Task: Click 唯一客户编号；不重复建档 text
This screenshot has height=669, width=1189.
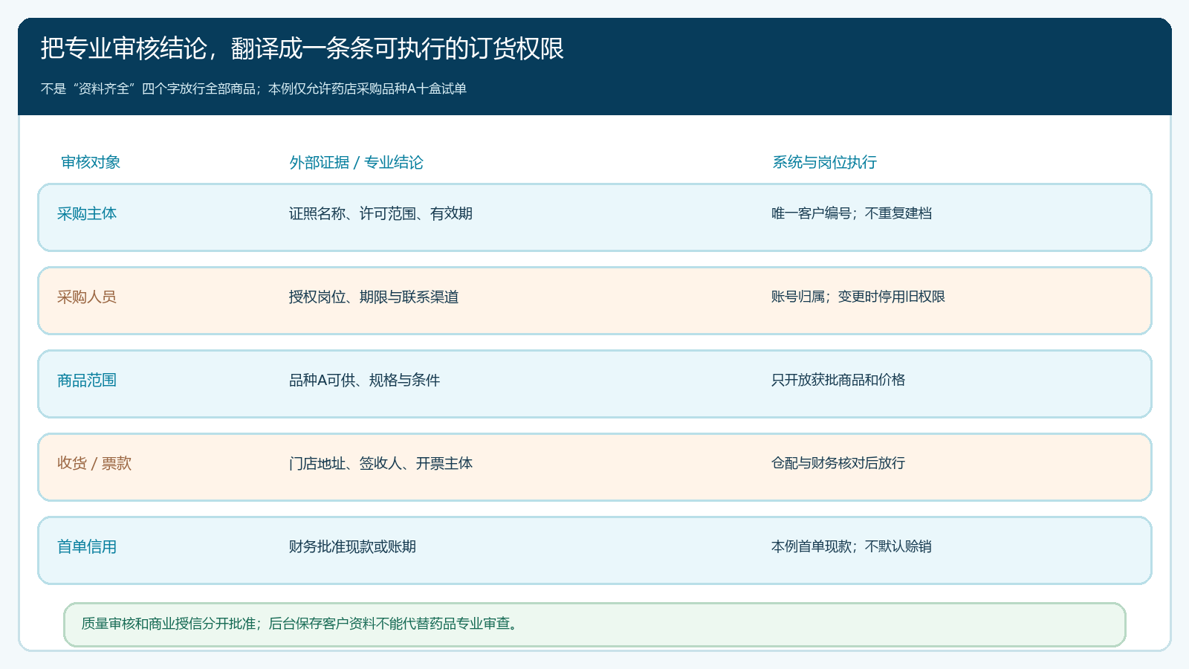Action: point(852,213)
